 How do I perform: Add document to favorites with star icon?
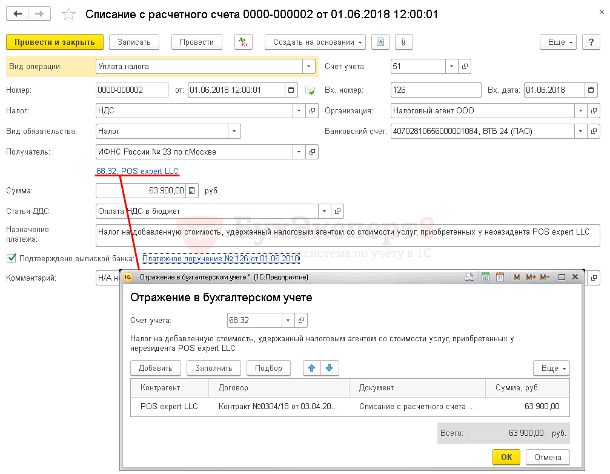point(70,14)
